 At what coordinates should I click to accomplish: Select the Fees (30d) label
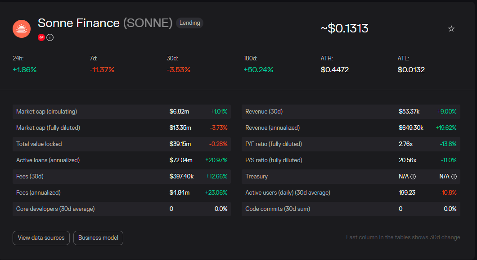(30, 177)
